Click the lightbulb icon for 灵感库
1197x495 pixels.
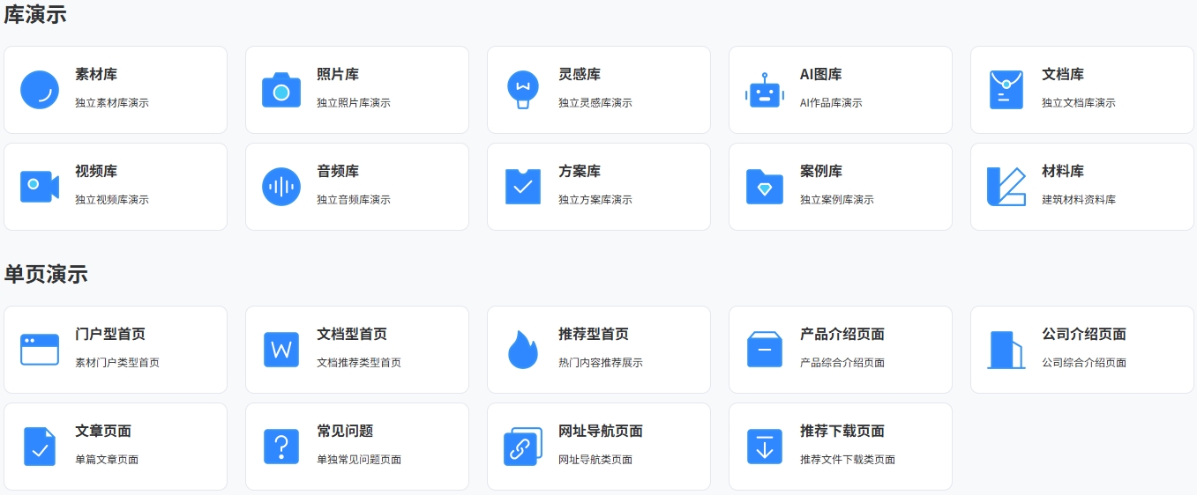pyautogui.click(x=523, y=90)
